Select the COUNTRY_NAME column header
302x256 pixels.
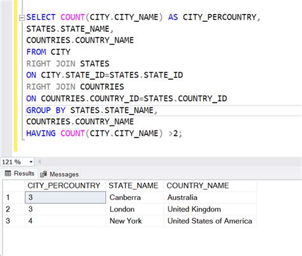tap(210, 185)
